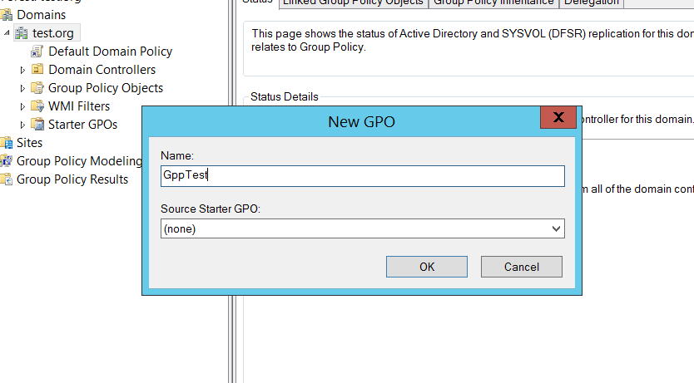
Task: Click the Starter GPOs folder icon
Action: coord(37,125)
